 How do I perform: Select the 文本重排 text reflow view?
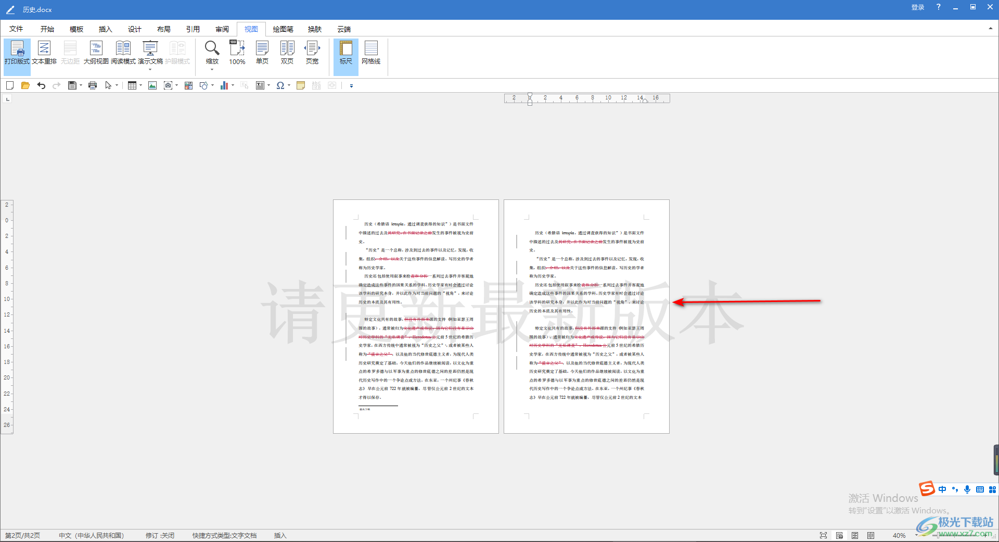point(44,53)
